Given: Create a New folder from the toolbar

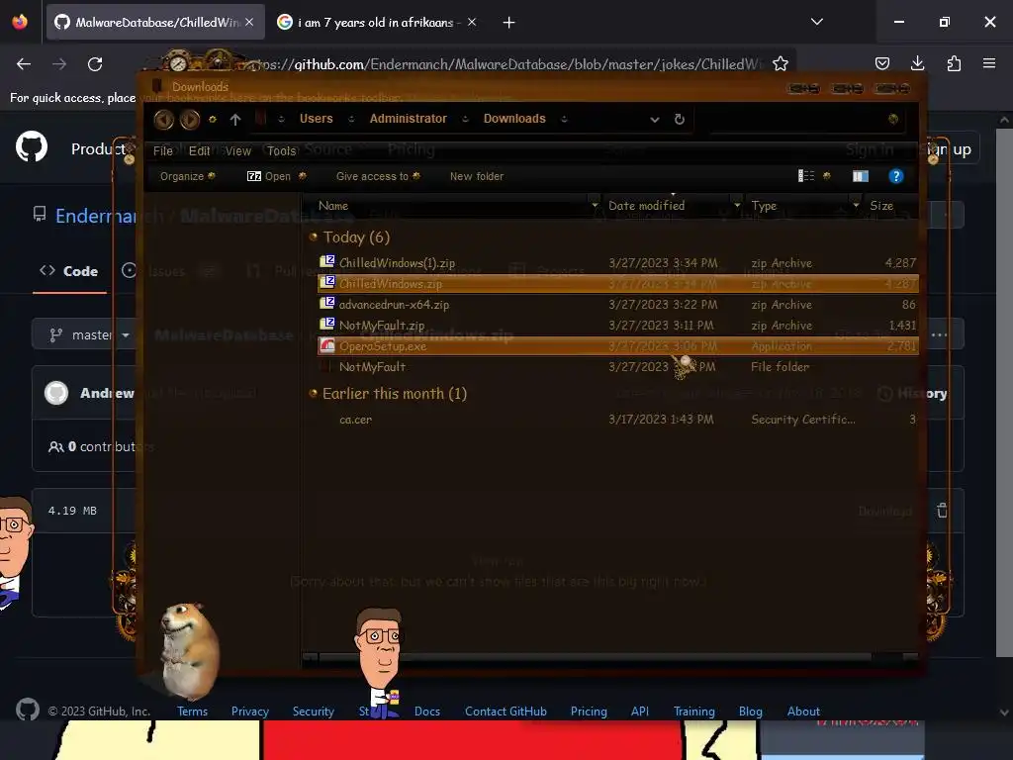Looking at the screenshot, I should pyautogui.click(x=476, y=176).
